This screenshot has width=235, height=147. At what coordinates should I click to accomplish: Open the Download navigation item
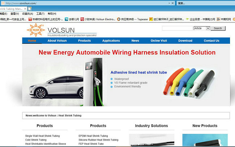tap(185, 41)
